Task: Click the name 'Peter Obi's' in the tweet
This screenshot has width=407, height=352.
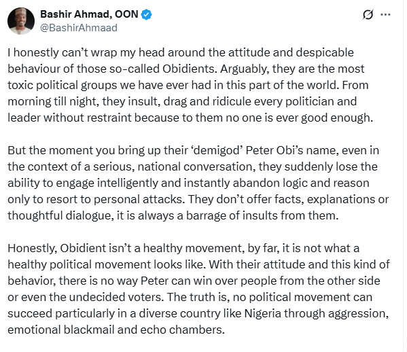Action: point(275,150)
